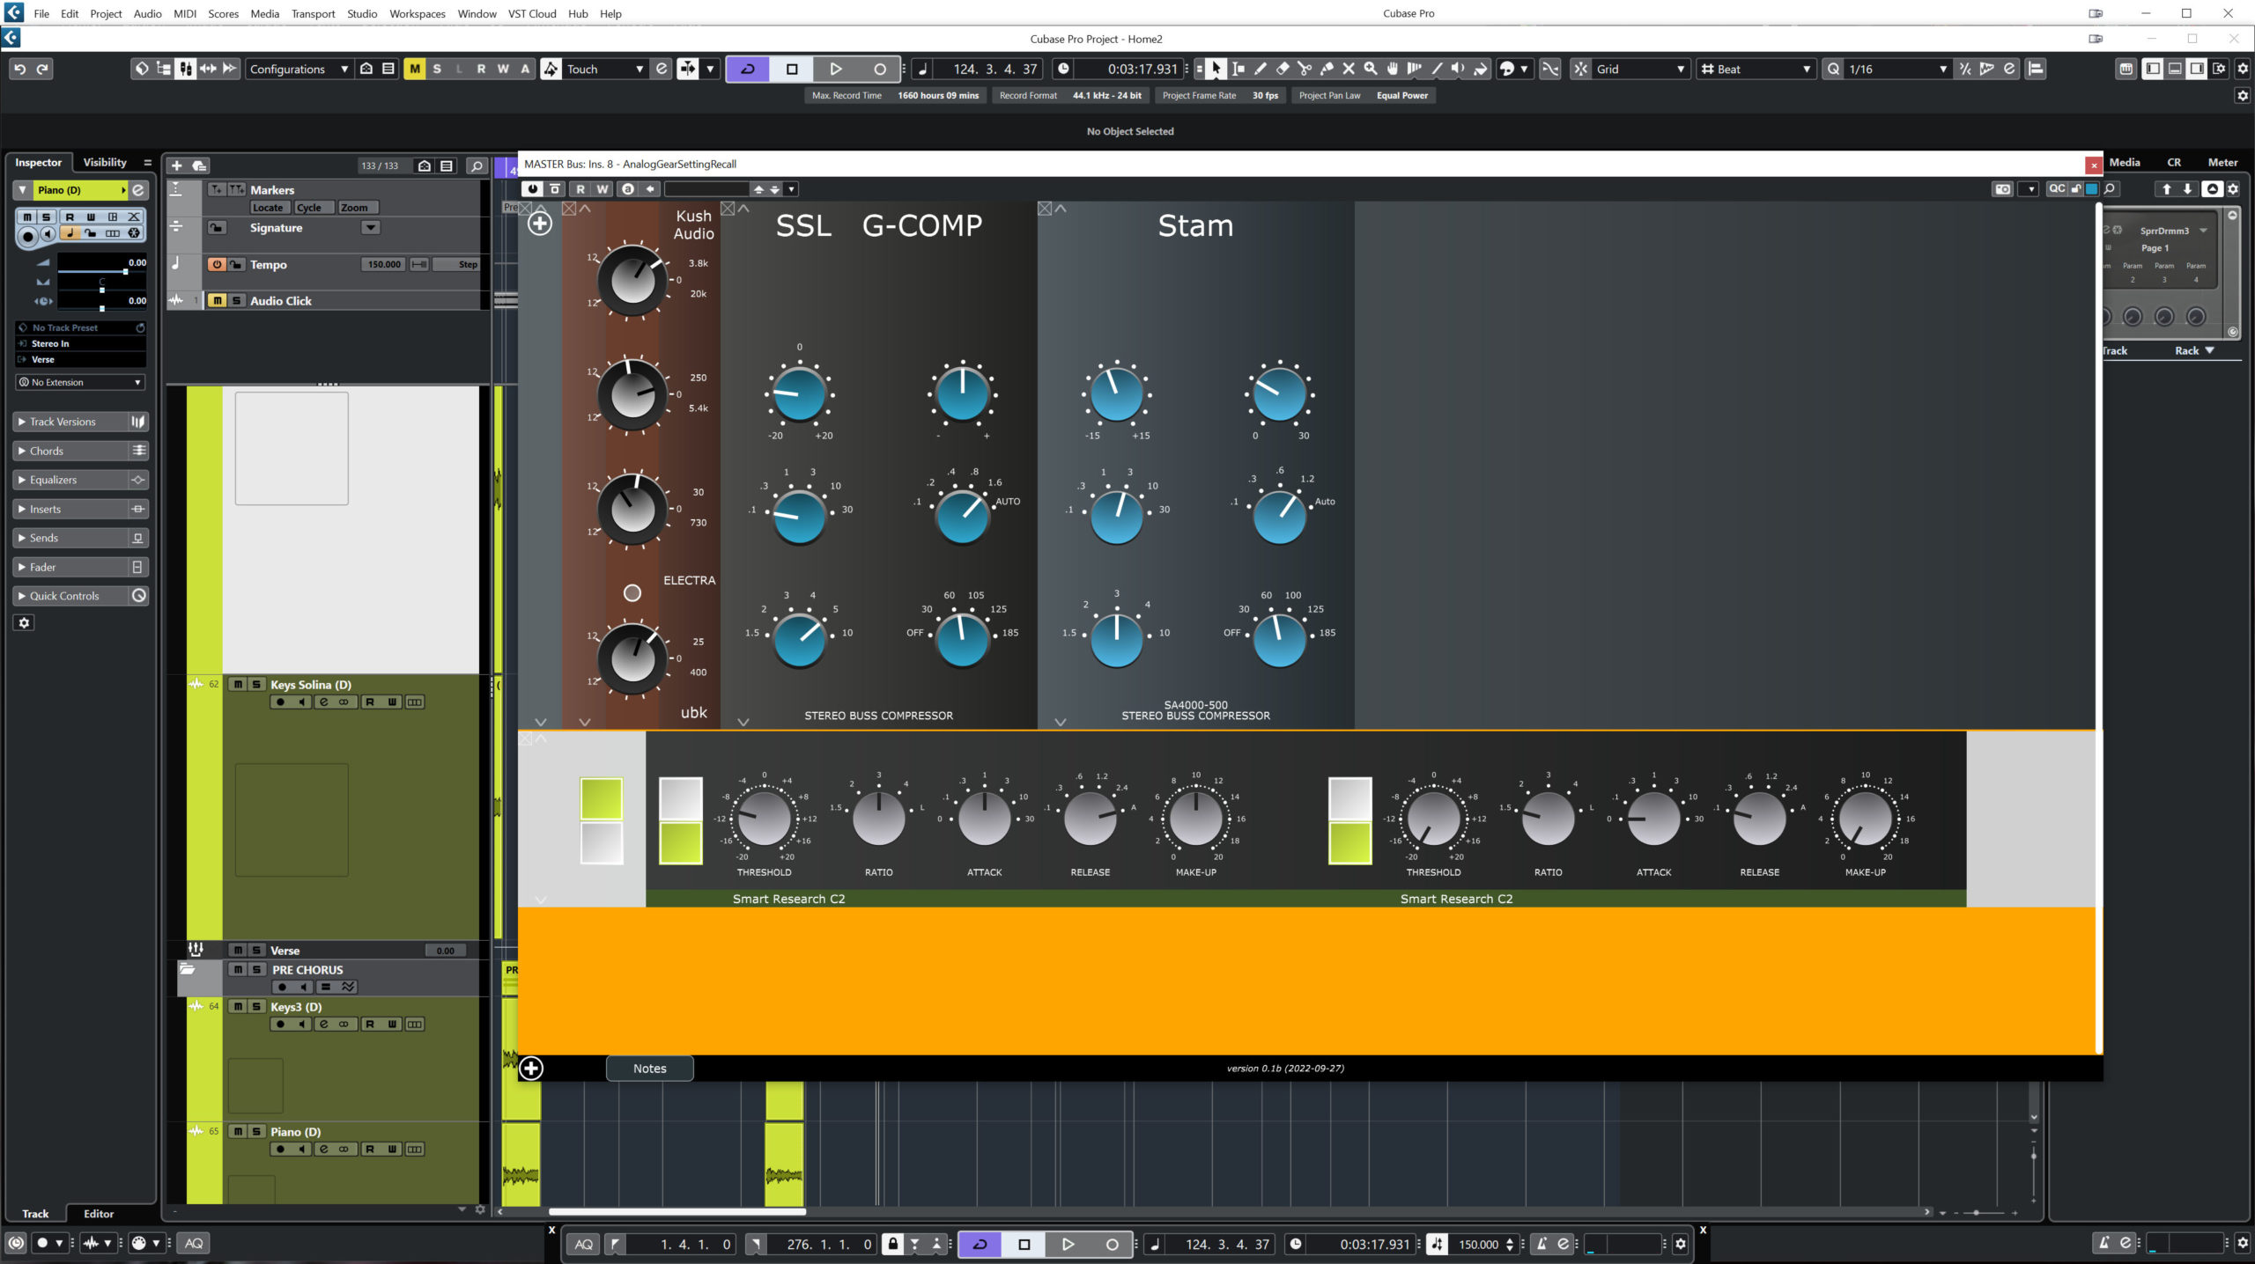2255x1264 pixels.
Task: Select the Scissors split tool
Action: pos(1305,69)
